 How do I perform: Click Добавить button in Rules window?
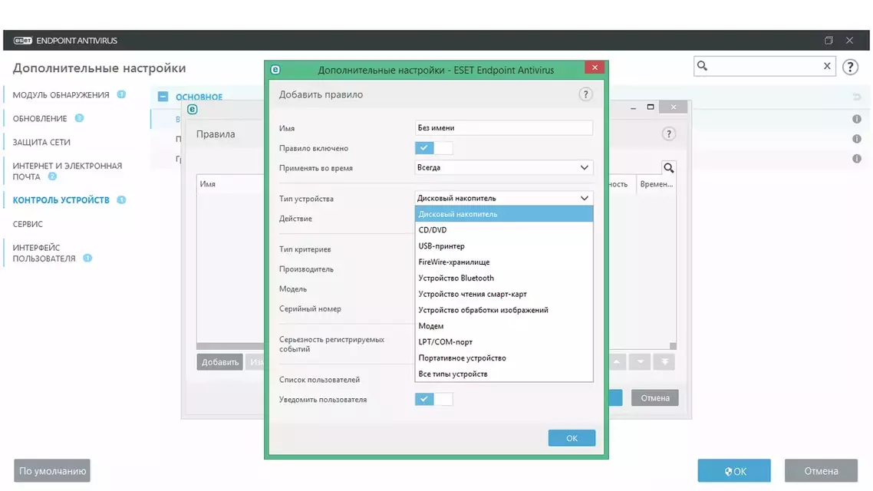[220, 362]
